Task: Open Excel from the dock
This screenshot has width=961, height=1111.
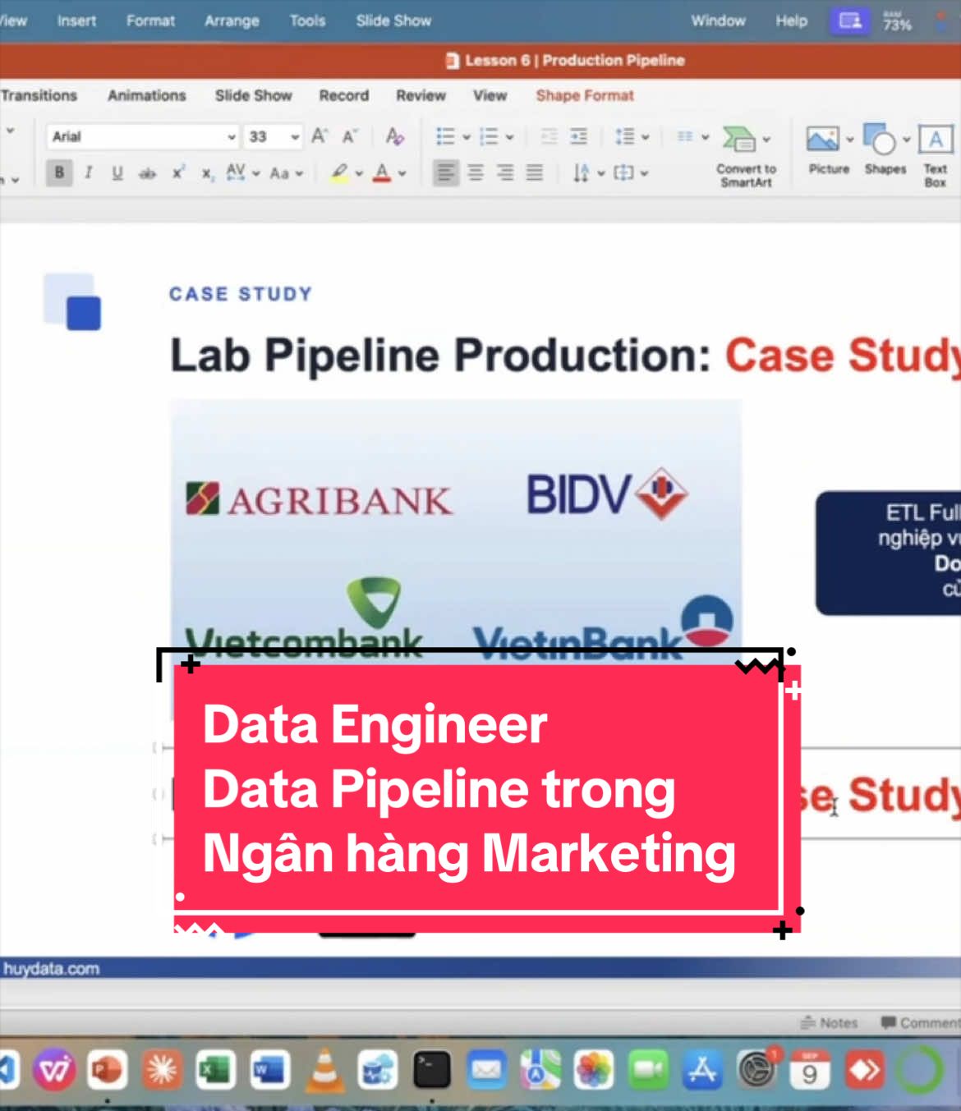Action: tap(215, 1070)
